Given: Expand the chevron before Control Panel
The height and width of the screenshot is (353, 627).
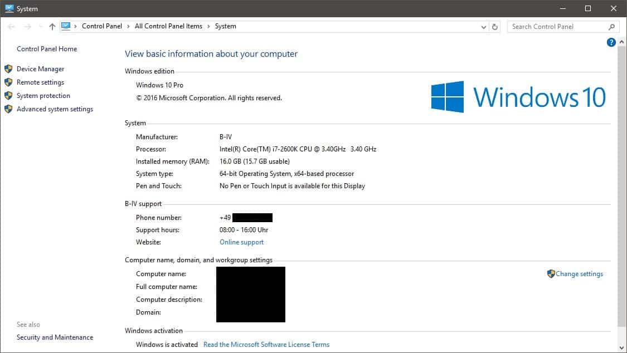Looking at the screenshot, I should [x=75, y=26].
